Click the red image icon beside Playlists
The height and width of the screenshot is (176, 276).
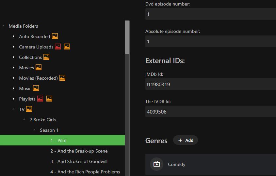[x=40, y=99]
